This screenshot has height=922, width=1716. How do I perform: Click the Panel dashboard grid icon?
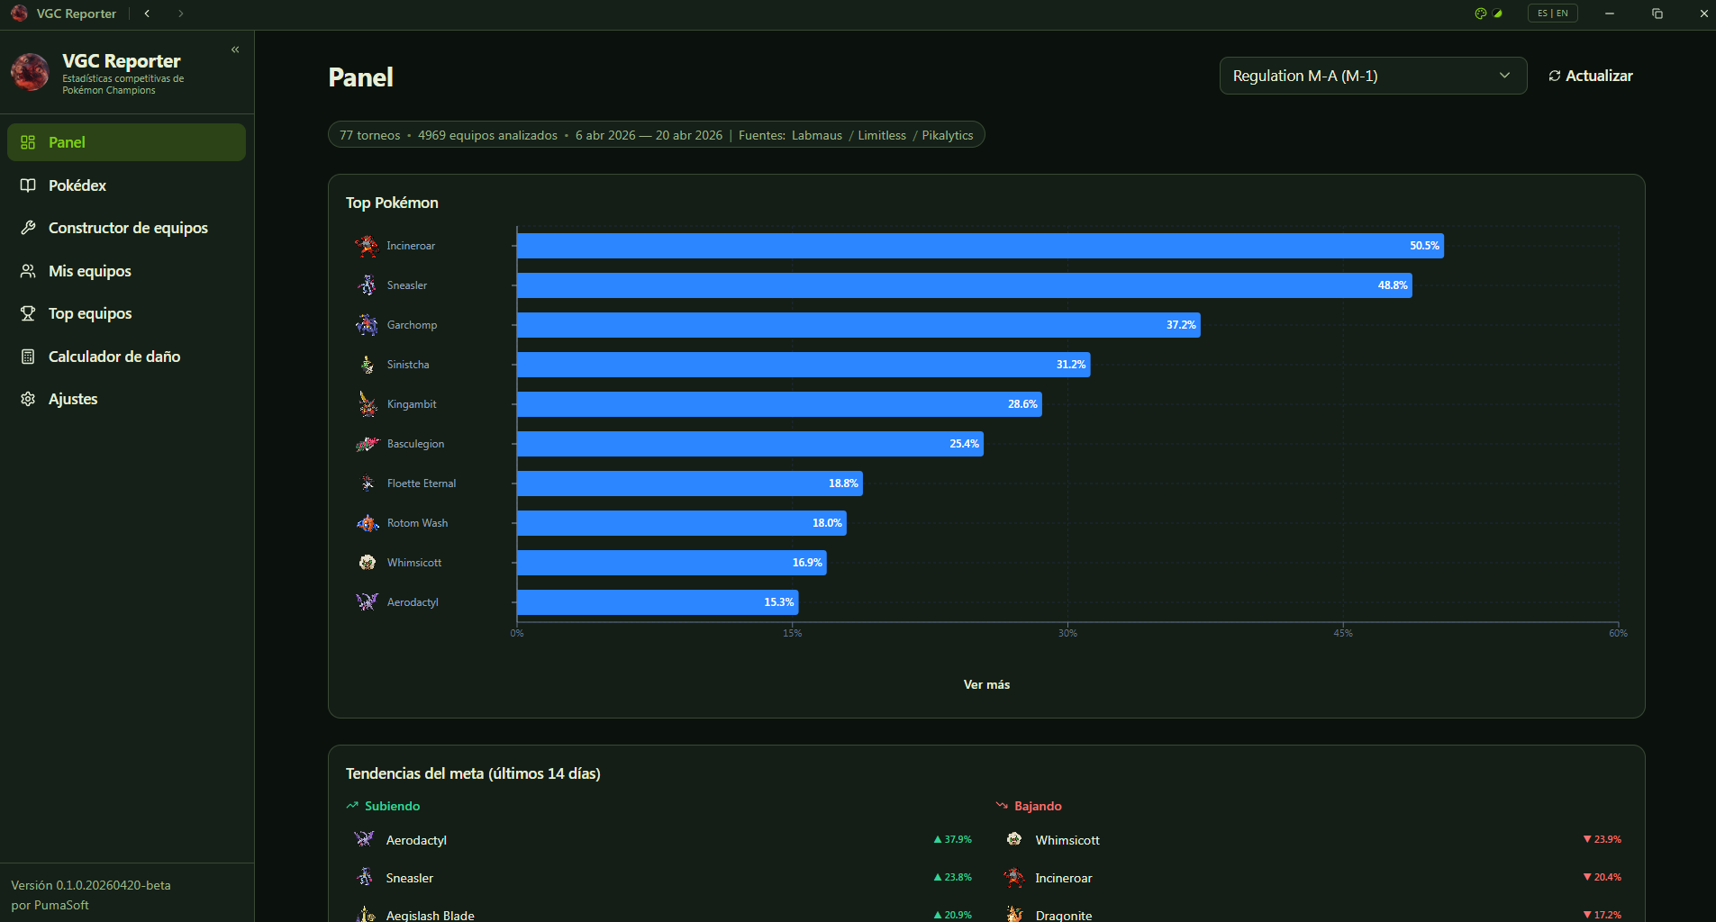[x=28, y=142]
